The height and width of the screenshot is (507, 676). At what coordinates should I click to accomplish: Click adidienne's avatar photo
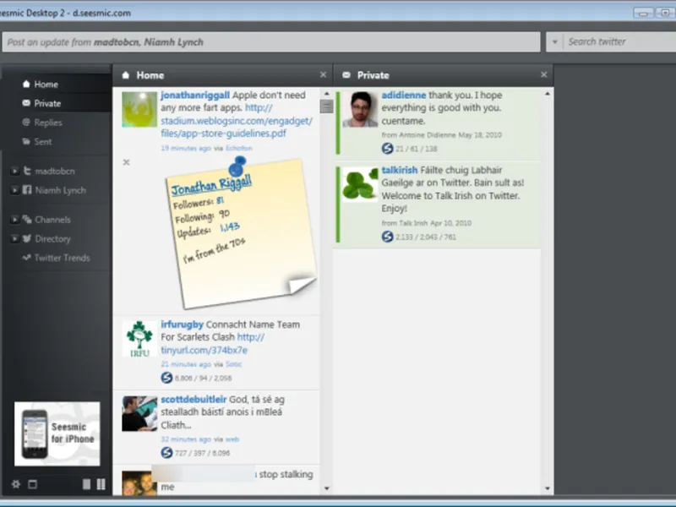point(360,109)
